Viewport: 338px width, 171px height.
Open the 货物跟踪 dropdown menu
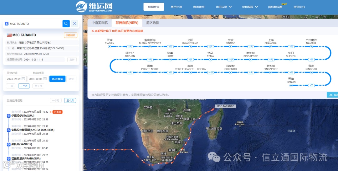tap(250, 7)
